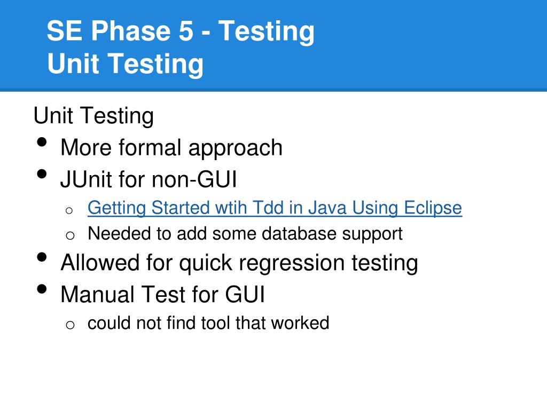This screenshot has width=547, height=410.
Task: Select the Needed to add some database support line
Action: point(245,234)
